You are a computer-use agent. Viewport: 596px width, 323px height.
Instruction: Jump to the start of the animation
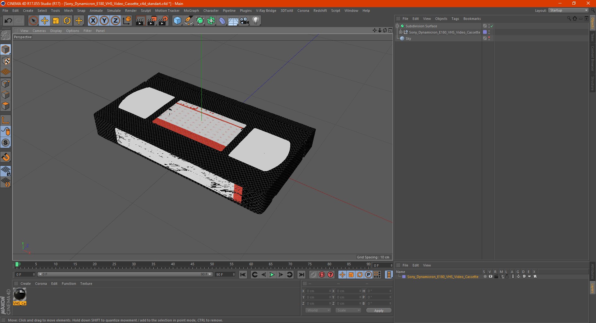coord(243,275)
